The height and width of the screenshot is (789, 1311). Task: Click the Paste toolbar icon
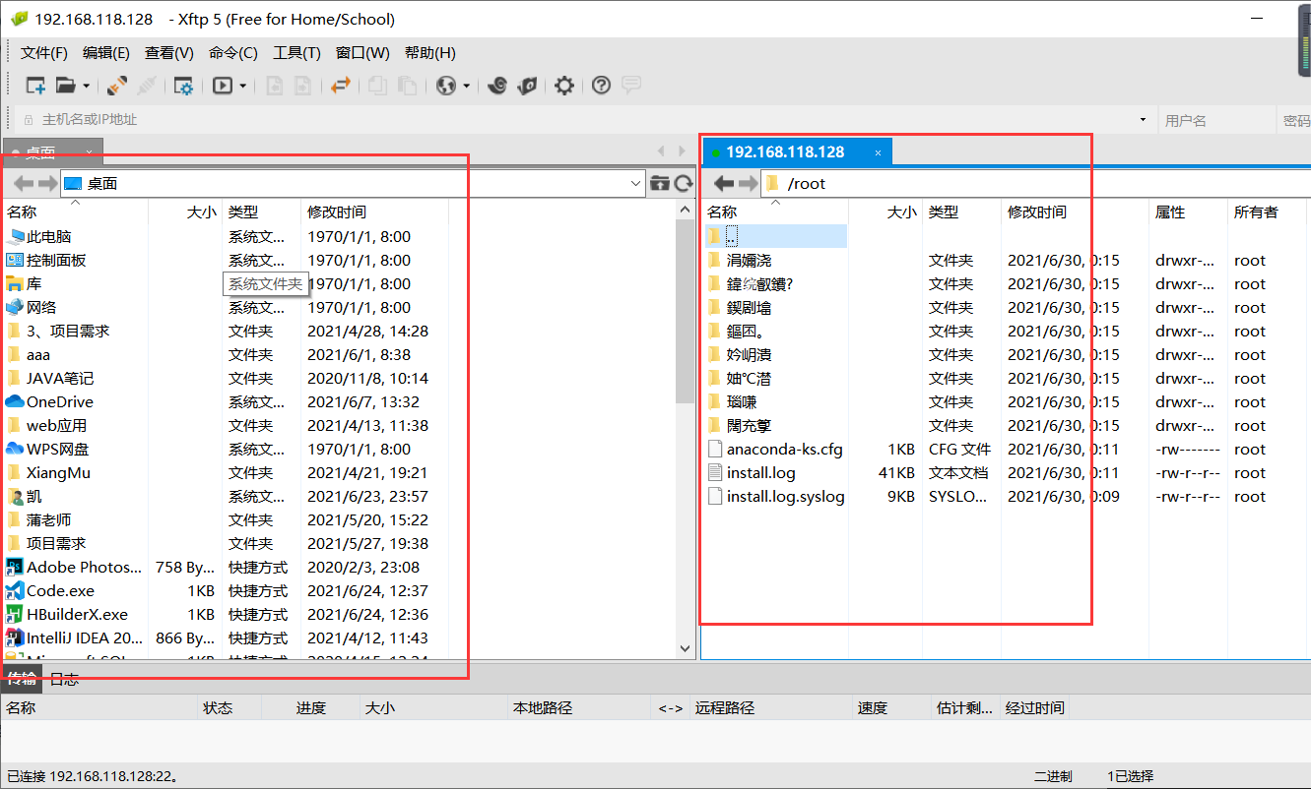407,86
